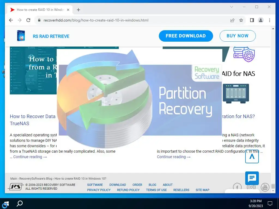Open ABOUT in the footer menu
This screenshot has height=209, width=279.
[168, 185]
